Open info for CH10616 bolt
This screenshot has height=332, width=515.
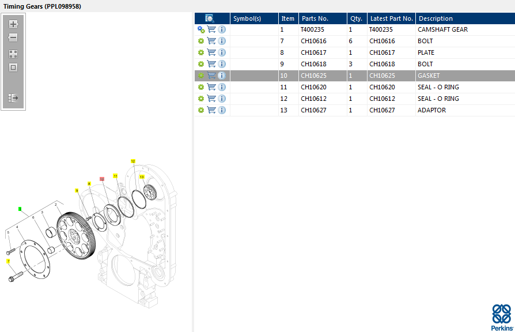point(222,41)
